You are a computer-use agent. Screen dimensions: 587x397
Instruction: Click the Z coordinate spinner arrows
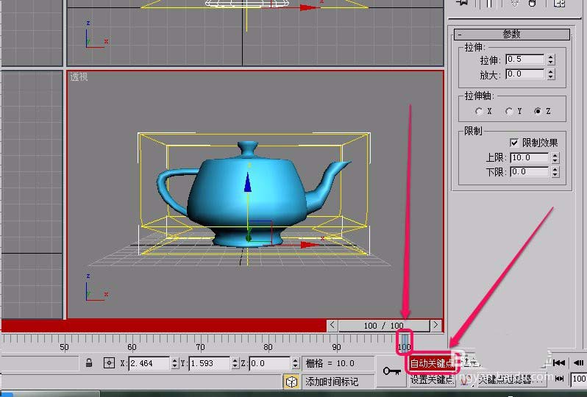pyautogui.click(x=296, y=363)
